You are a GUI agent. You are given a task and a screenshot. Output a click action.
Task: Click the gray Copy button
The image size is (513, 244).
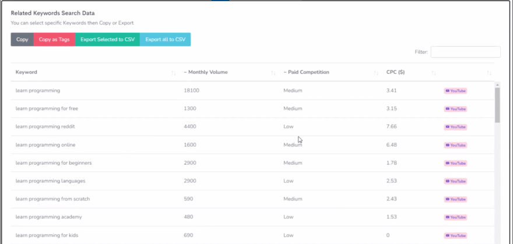pyautogui.click(x=22, y=40)
